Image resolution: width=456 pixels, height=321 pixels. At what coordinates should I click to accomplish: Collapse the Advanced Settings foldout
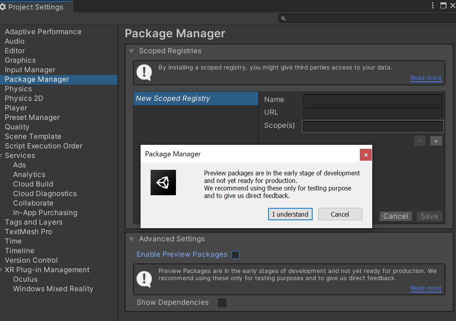tap(131, 239)
